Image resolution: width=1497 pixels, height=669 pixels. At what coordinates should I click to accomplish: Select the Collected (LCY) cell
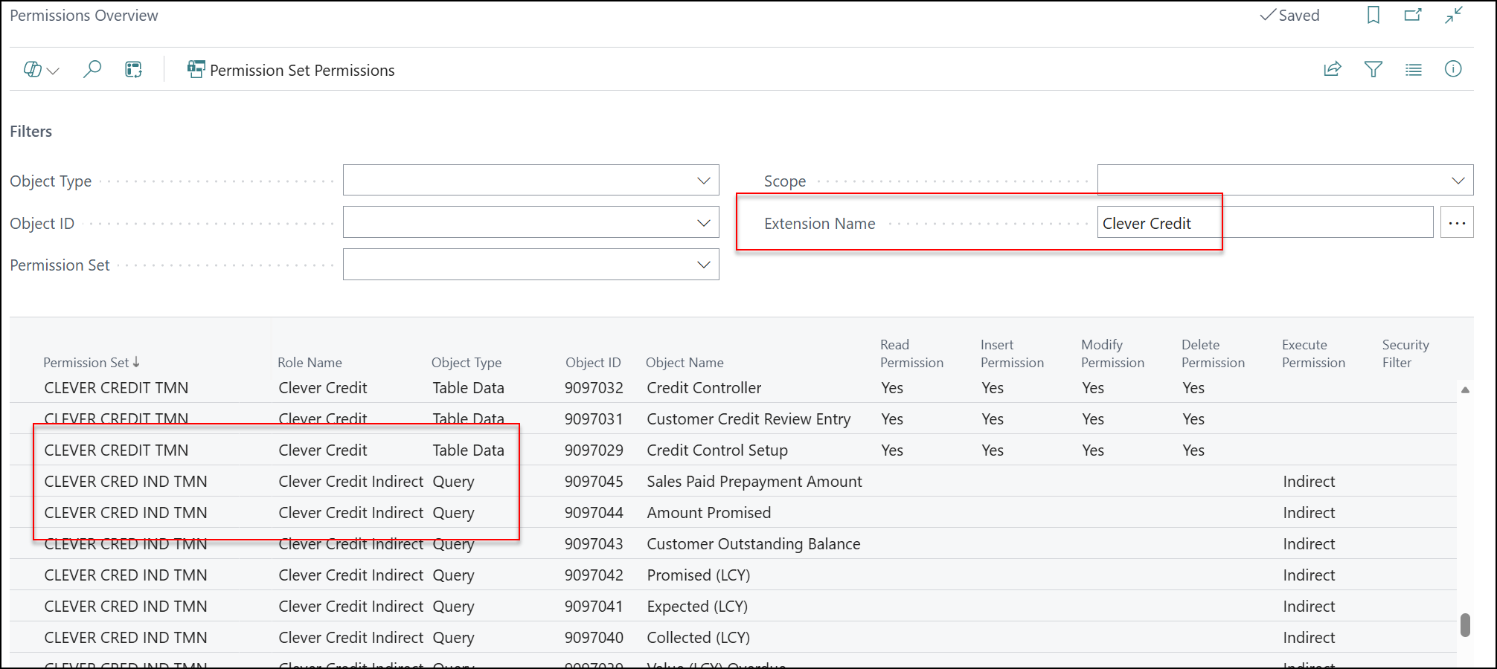[x=699, y=637]
